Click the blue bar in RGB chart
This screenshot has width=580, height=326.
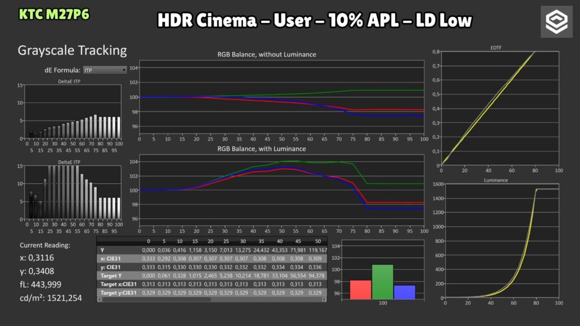coord(404,292)
